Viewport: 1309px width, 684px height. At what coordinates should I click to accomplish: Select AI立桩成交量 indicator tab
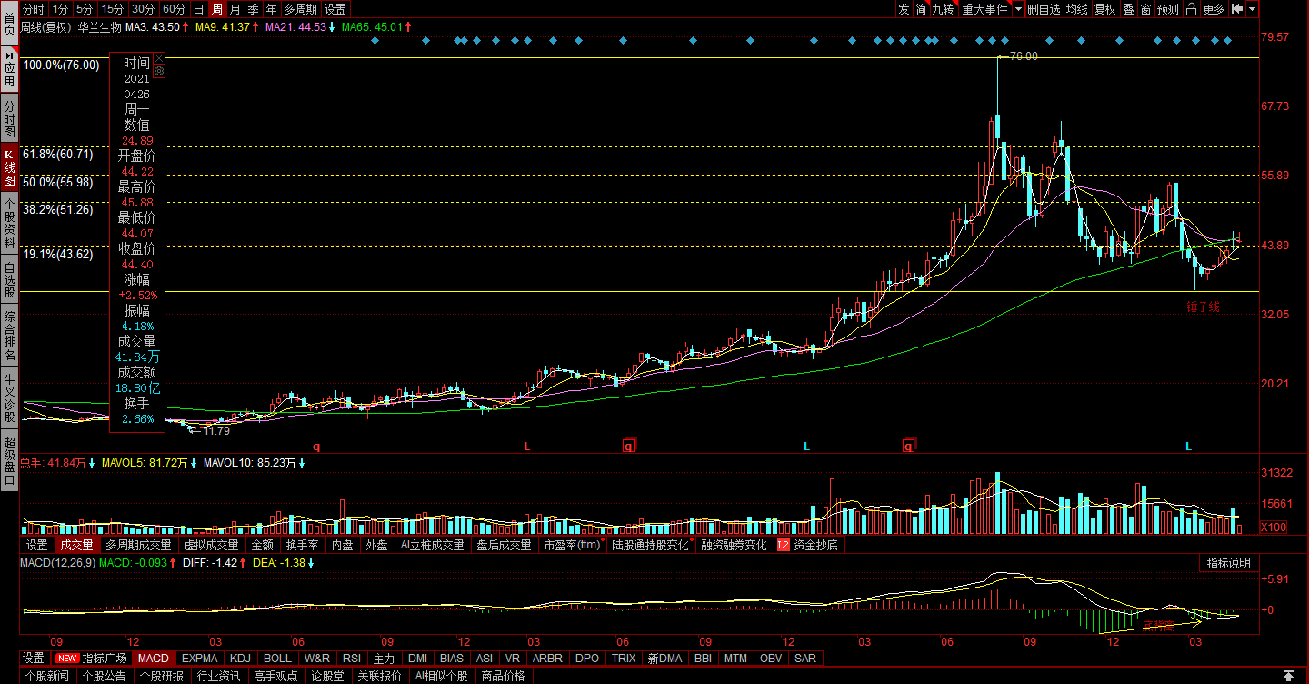click(x=432, y=546)
